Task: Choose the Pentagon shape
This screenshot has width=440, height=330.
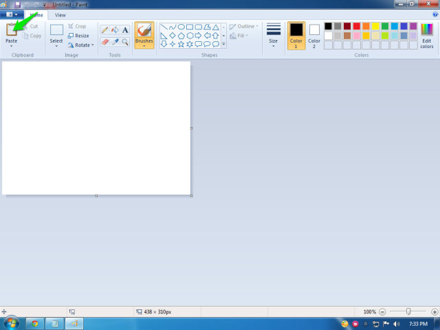Action: pos(181,36)
